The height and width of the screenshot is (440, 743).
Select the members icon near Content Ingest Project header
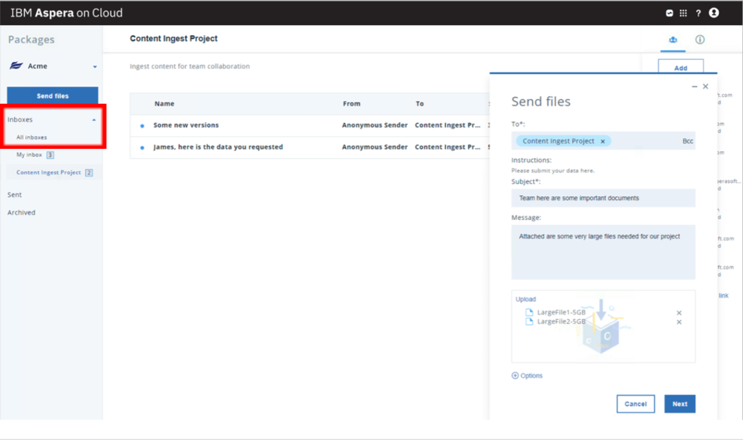673,39
